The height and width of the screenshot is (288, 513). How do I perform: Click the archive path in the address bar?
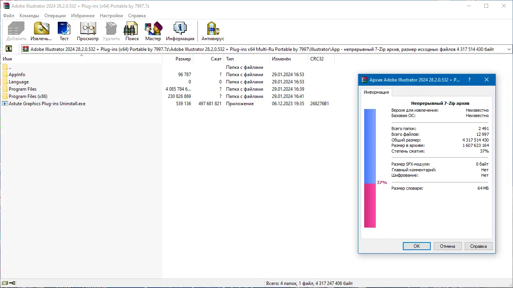262,49
